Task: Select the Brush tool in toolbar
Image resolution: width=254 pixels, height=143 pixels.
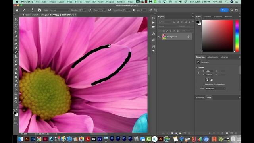Action: [16, 52]
